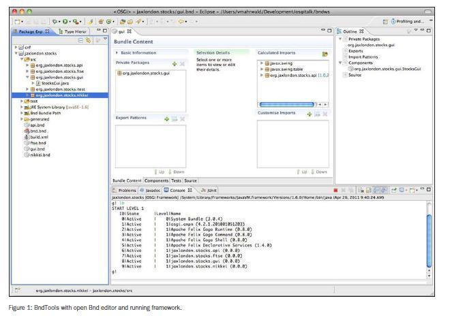Terminate the console process with the red stop icon

[335, 190]
